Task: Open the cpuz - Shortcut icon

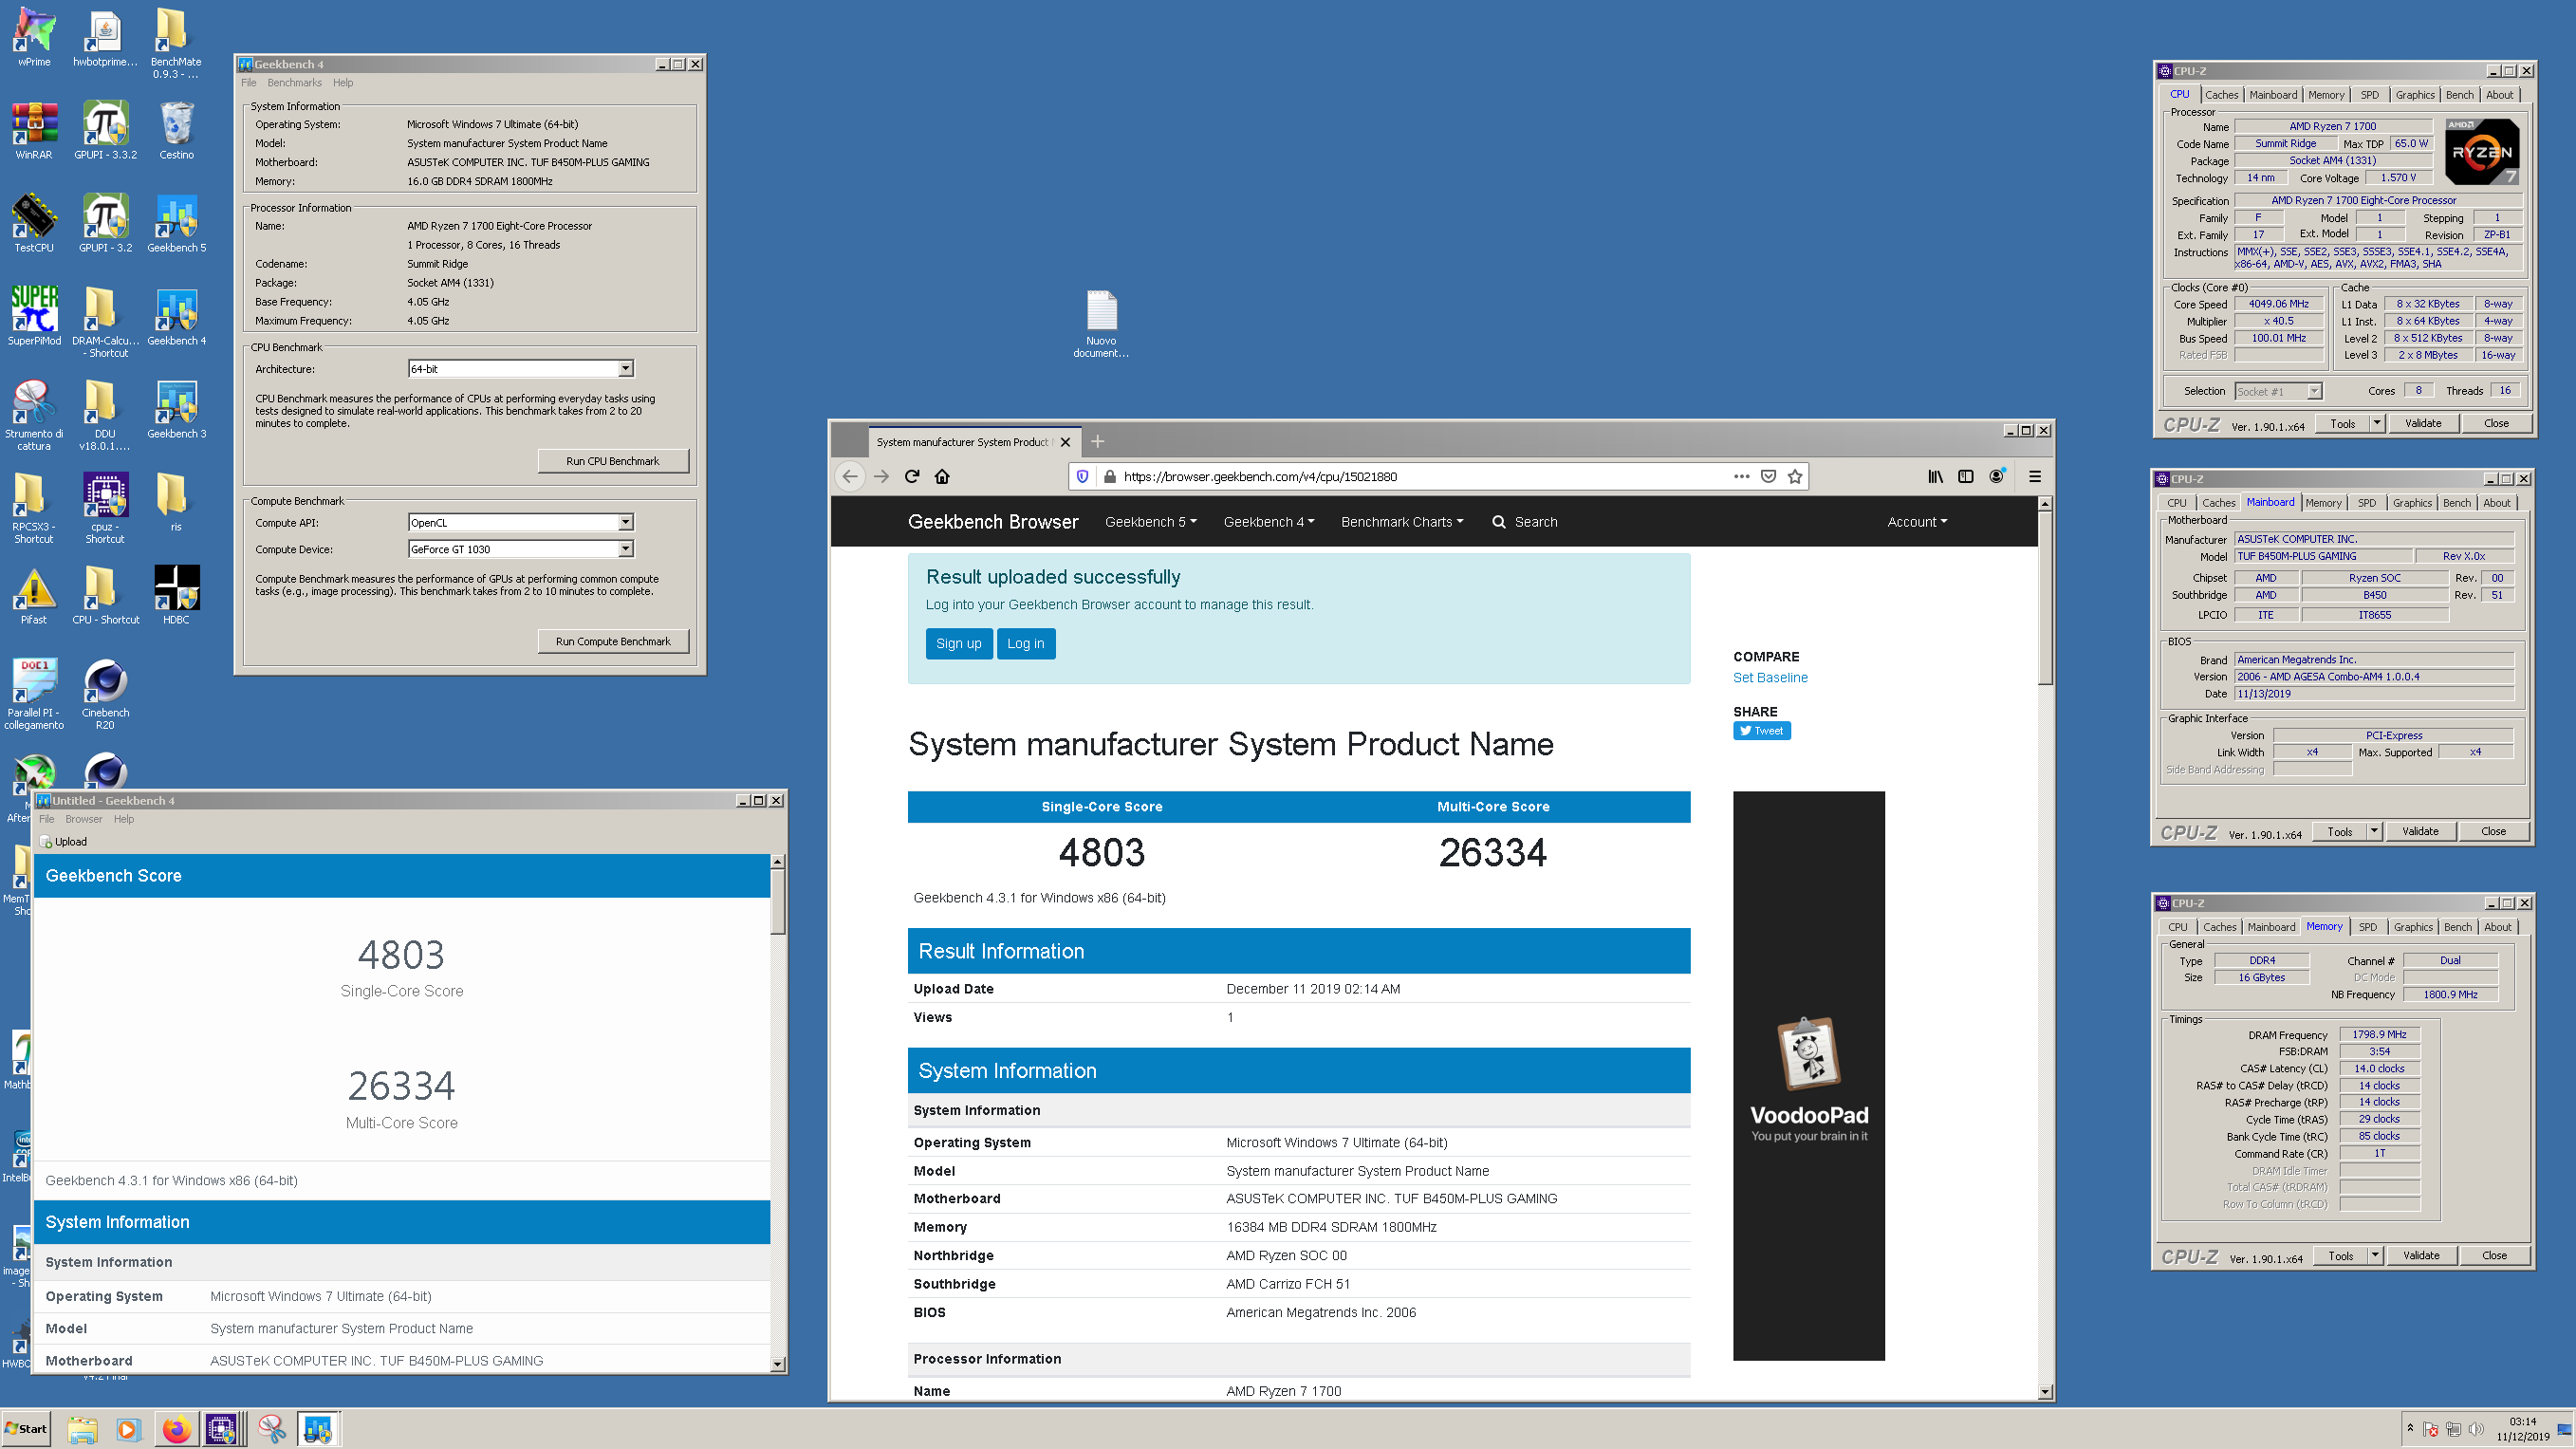Action: [x=105, y=508]
